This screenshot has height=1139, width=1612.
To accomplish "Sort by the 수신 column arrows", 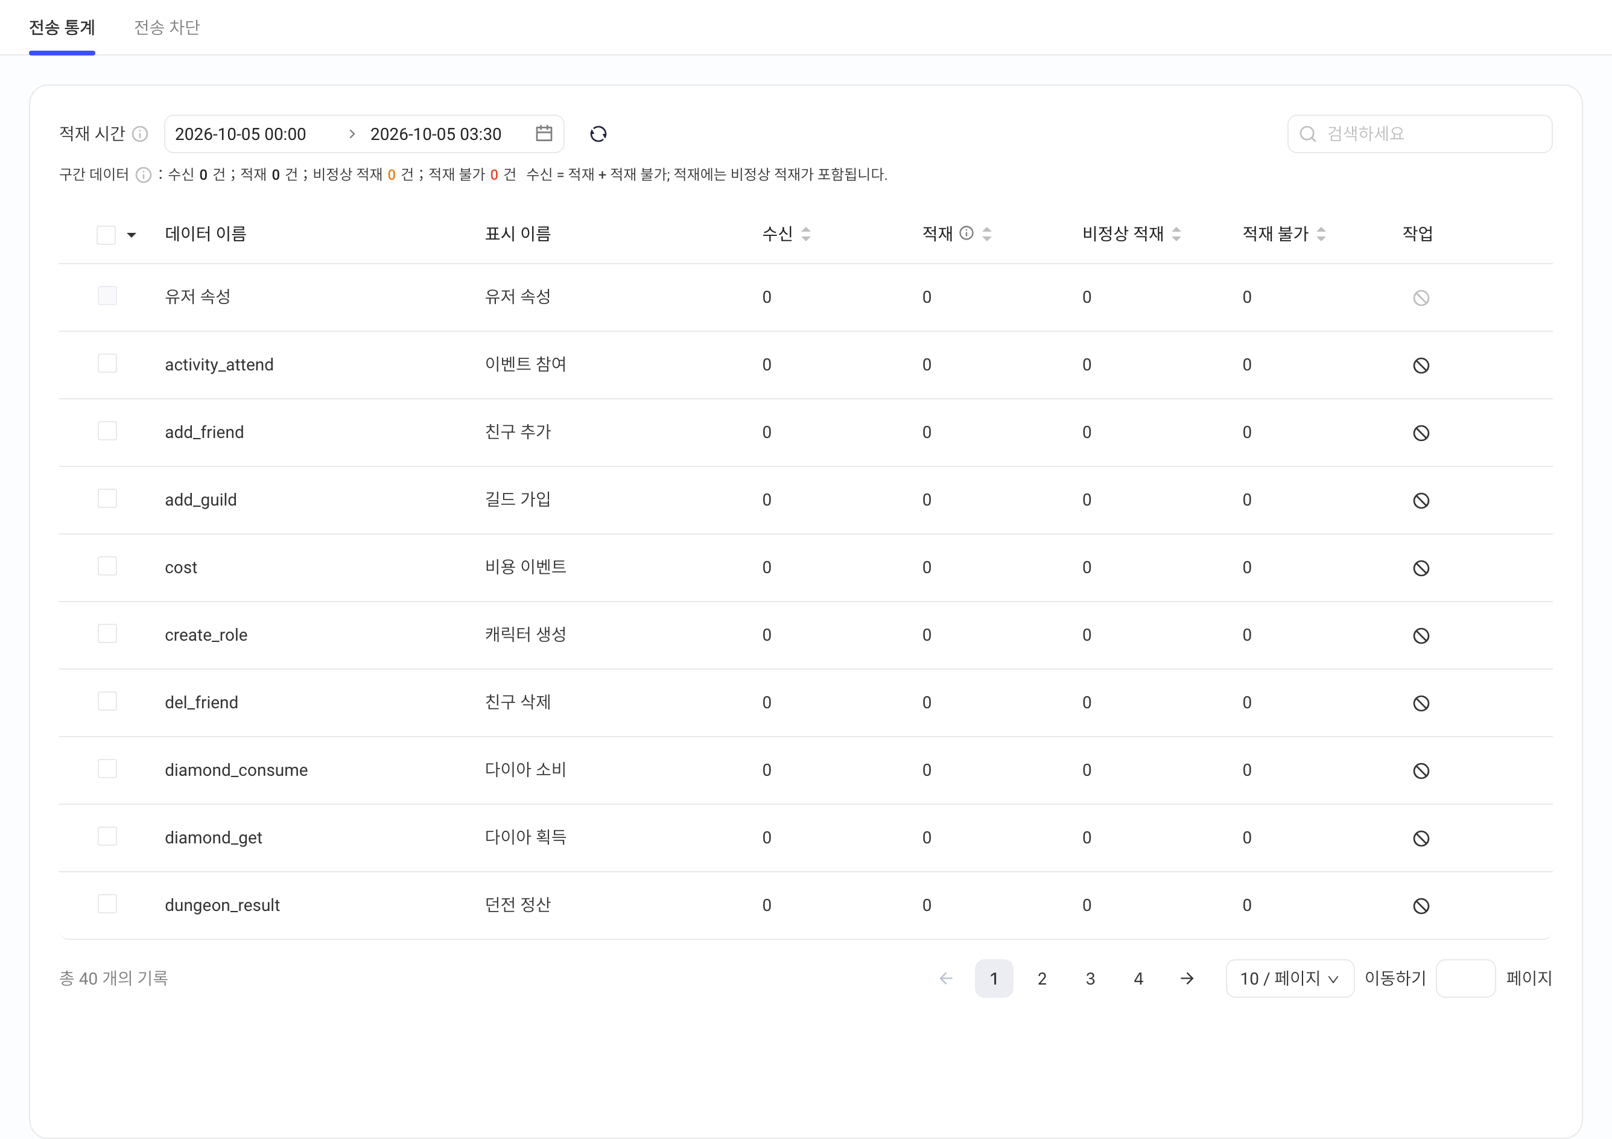I will [x=806, y=234].
